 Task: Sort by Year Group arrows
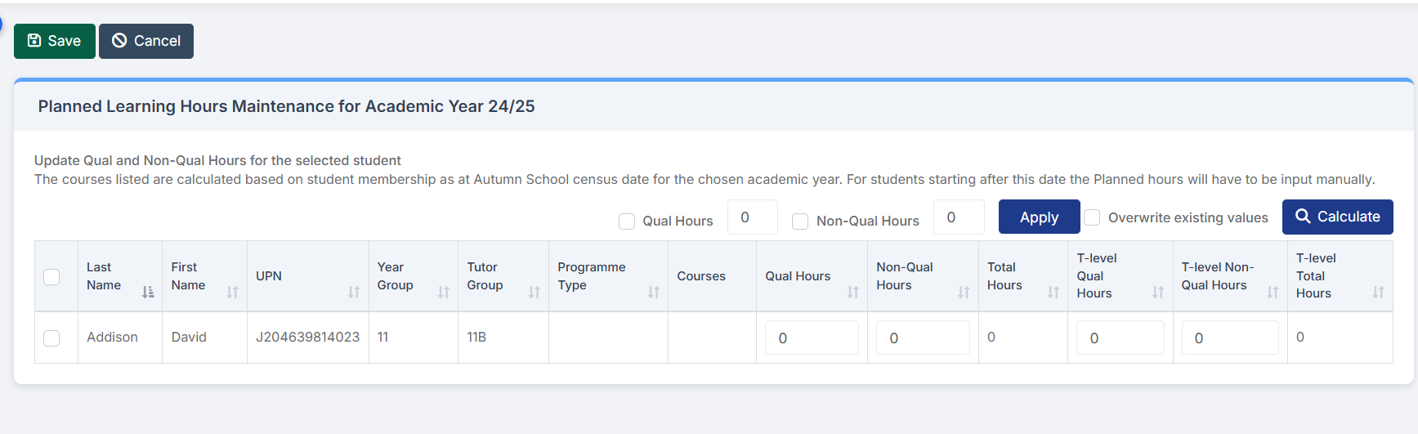tap(444, 292)
